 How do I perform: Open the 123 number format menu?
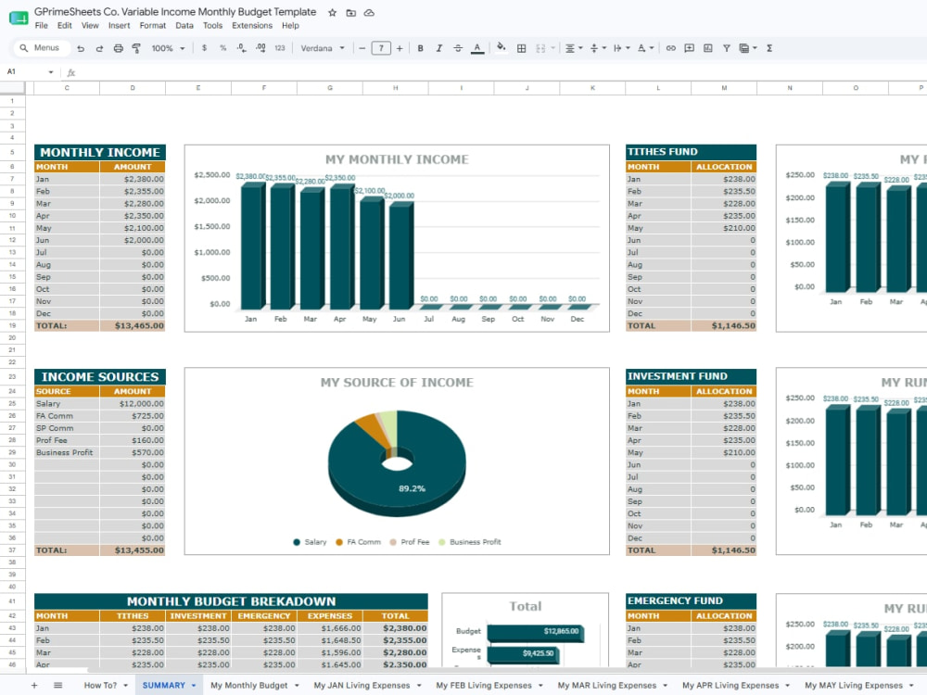pyautogui.click(x=280, y=48)
